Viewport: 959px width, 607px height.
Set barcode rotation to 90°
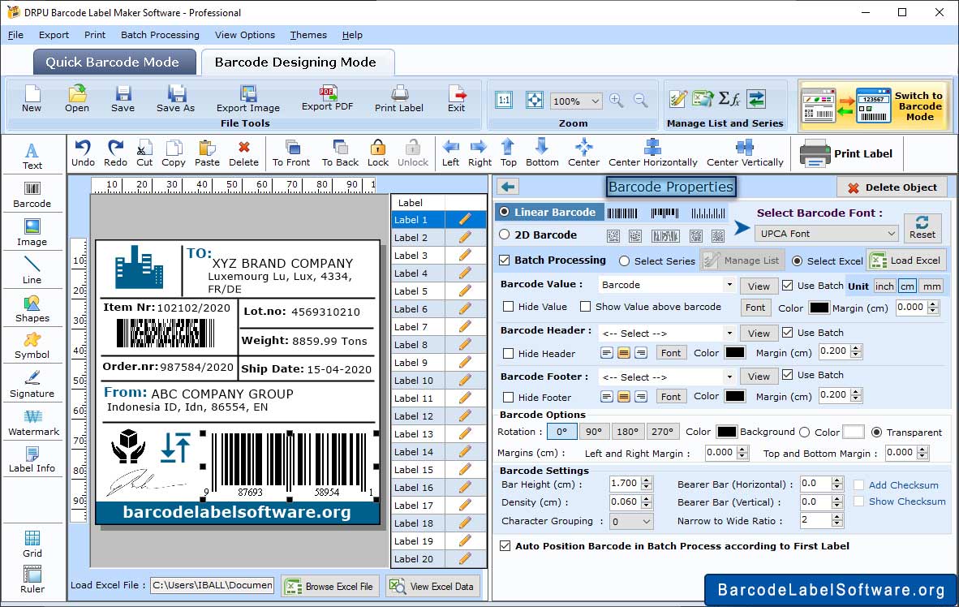(x=594, y=432)
